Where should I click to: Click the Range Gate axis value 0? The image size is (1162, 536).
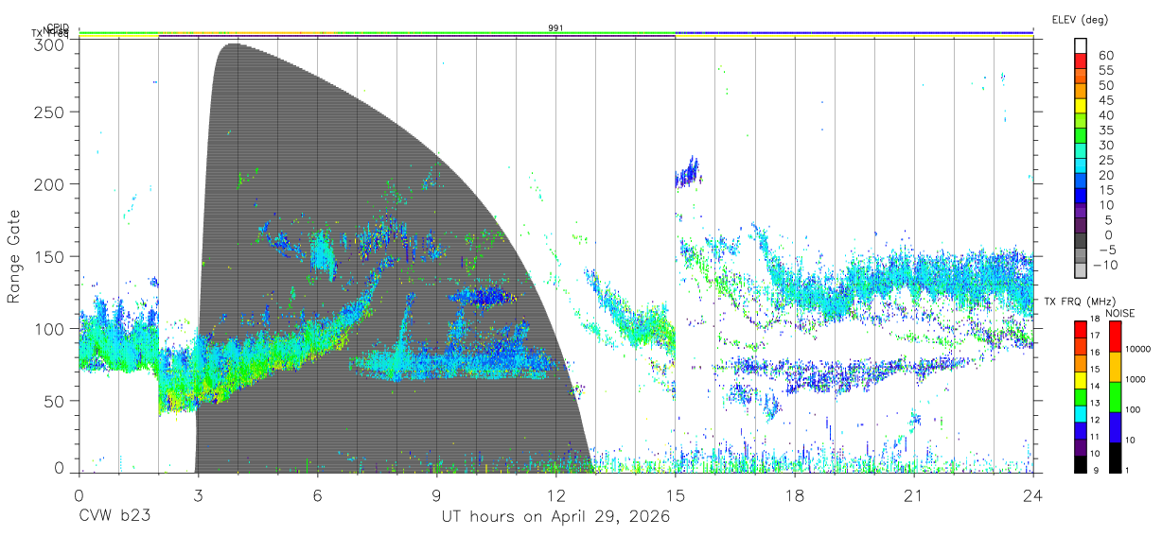[x=60, y=467]
